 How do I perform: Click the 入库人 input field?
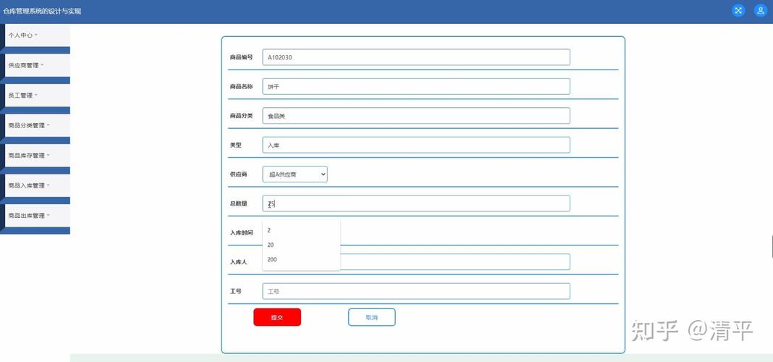pyautogui.click(x=455, y=262)
